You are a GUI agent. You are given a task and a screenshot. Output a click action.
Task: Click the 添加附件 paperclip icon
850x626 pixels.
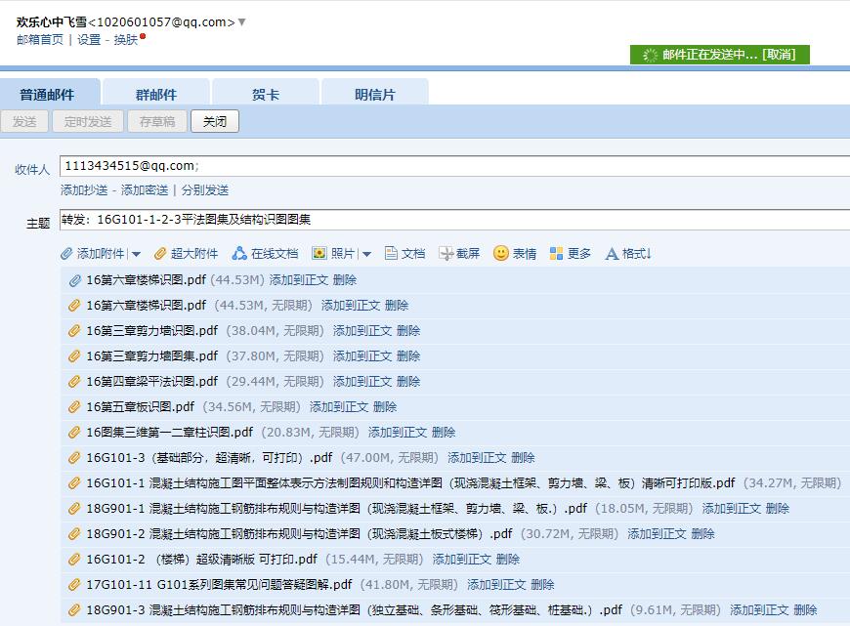66,254
